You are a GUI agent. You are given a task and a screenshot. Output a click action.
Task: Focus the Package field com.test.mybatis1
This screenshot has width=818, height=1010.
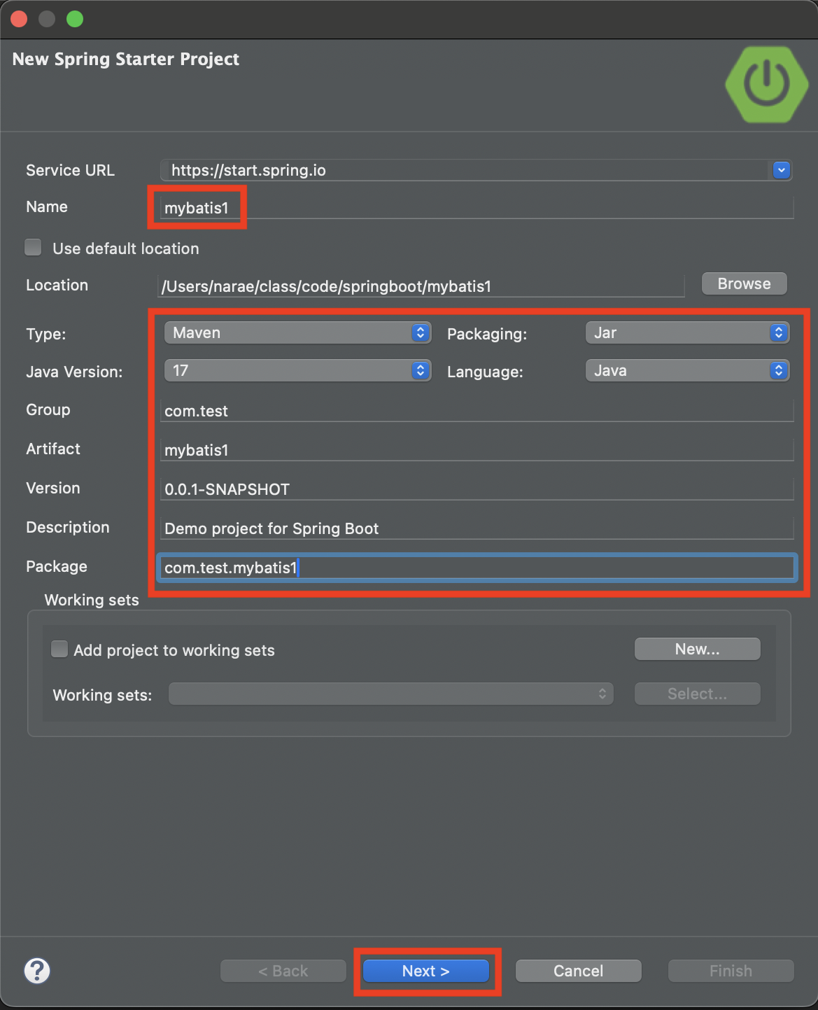[x=477, y=568]
